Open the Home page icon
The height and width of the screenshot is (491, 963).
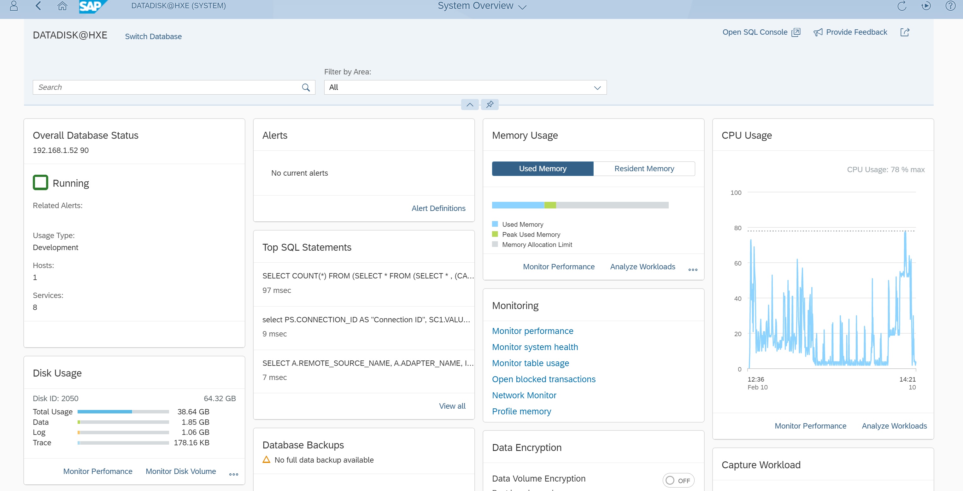click(62, 6)
